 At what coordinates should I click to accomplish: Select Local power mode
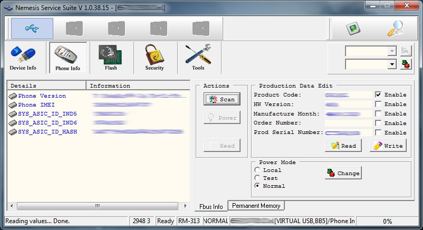(x=257, y=170)
